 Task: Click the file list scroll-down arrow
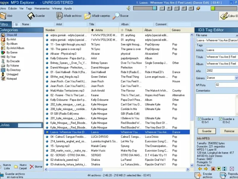[x=192, y=165]
